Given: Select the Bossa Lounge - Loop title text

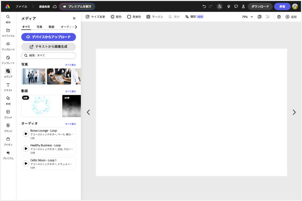Looking at the screenshot, I should click(43, 131).
